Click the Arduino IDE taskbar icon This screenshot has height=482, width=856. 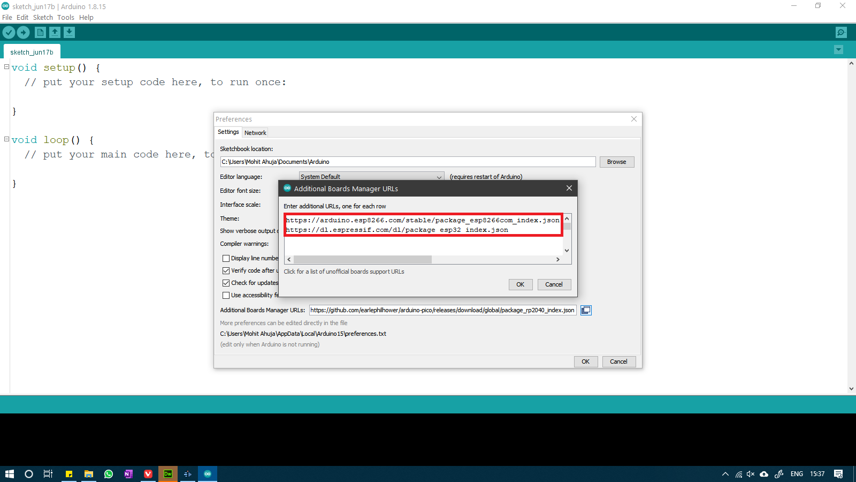pyautogui.click(x=208, y=474)
